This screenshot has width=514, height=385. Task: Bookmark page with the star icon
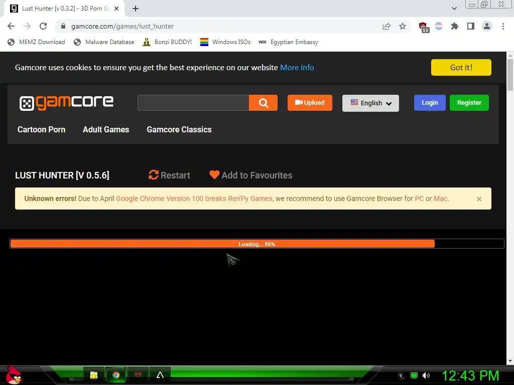403,26
